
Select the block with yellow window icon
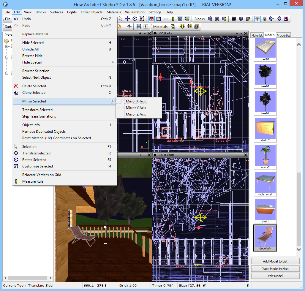[224, 19]
